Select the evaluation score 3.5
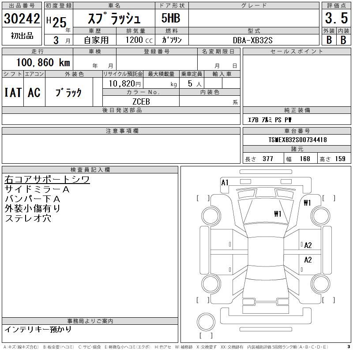The image size is (353, 353). 336,19
